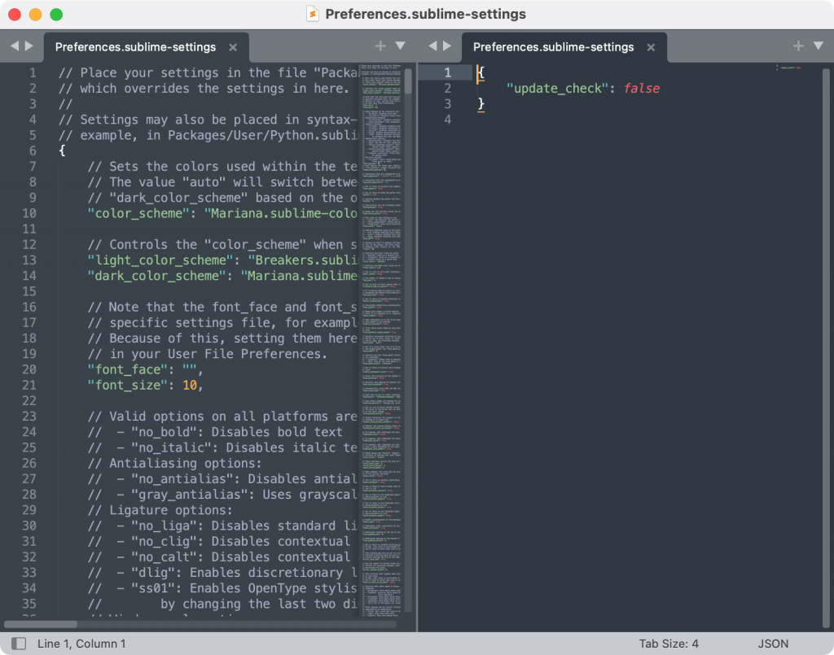Click the back navigation arrow in the right pane
The height and width of the screenshot is (655, 834).
click(x=432, y=46)
